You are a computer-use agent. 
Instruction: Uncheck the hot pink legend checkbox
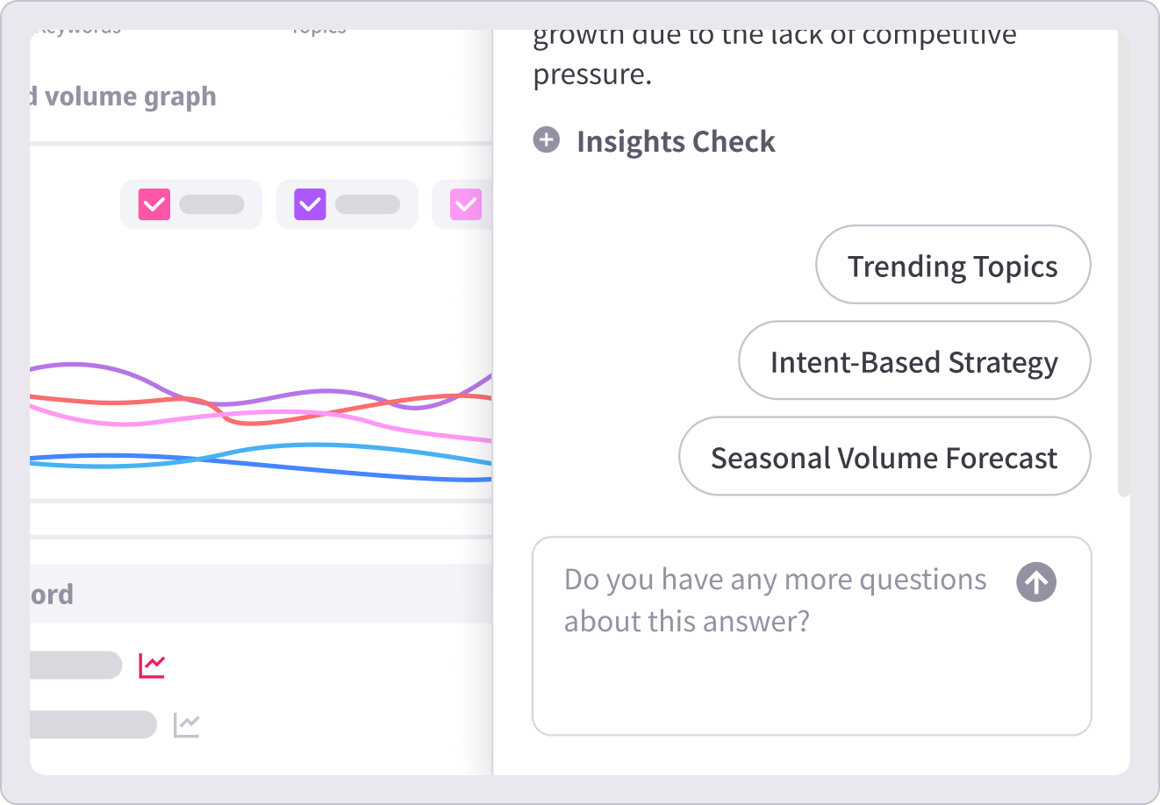click(x=154, y=204)
